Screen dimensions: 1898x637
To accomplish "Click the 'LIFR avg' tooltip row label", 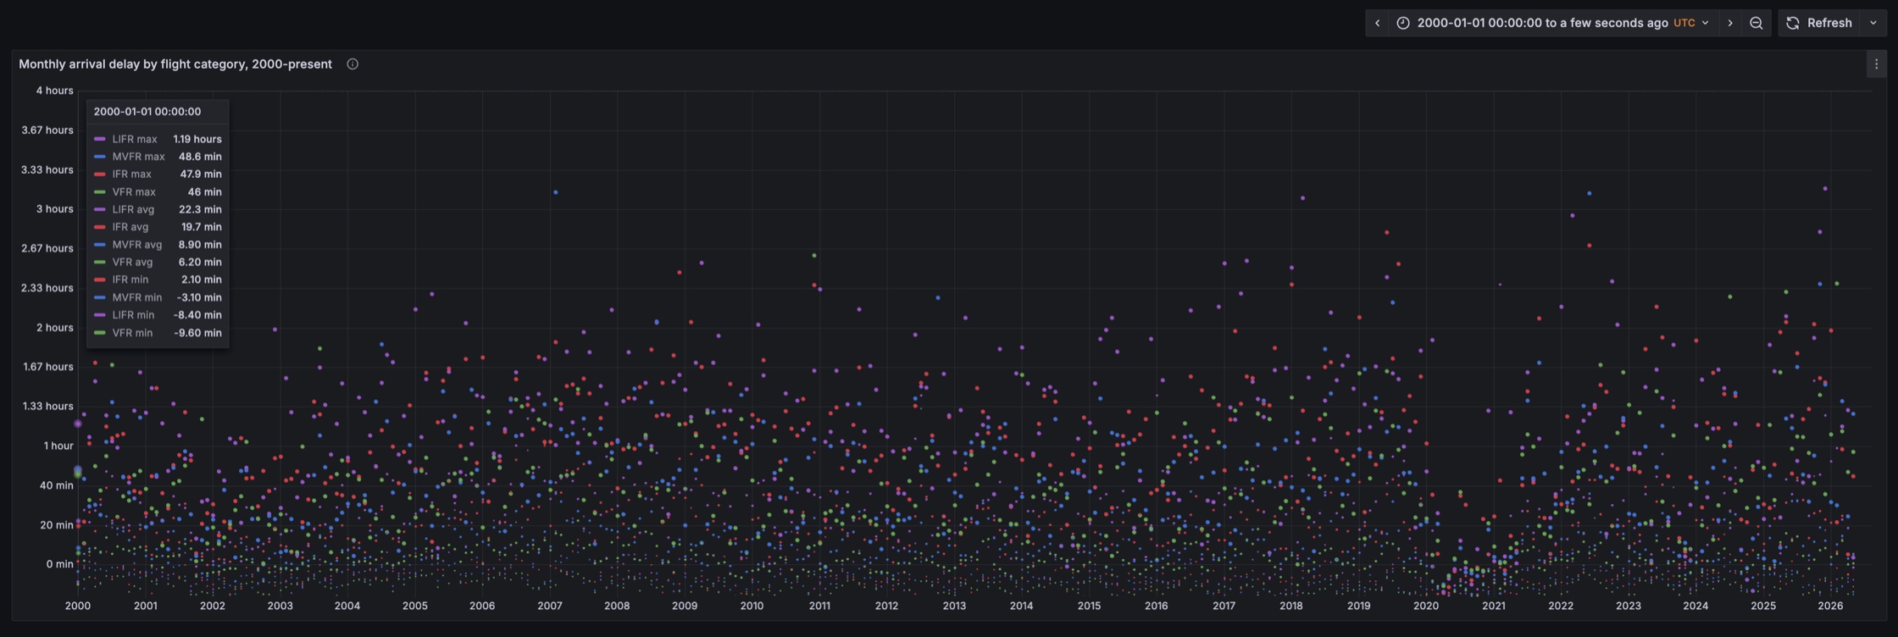I will pos(133,209).
